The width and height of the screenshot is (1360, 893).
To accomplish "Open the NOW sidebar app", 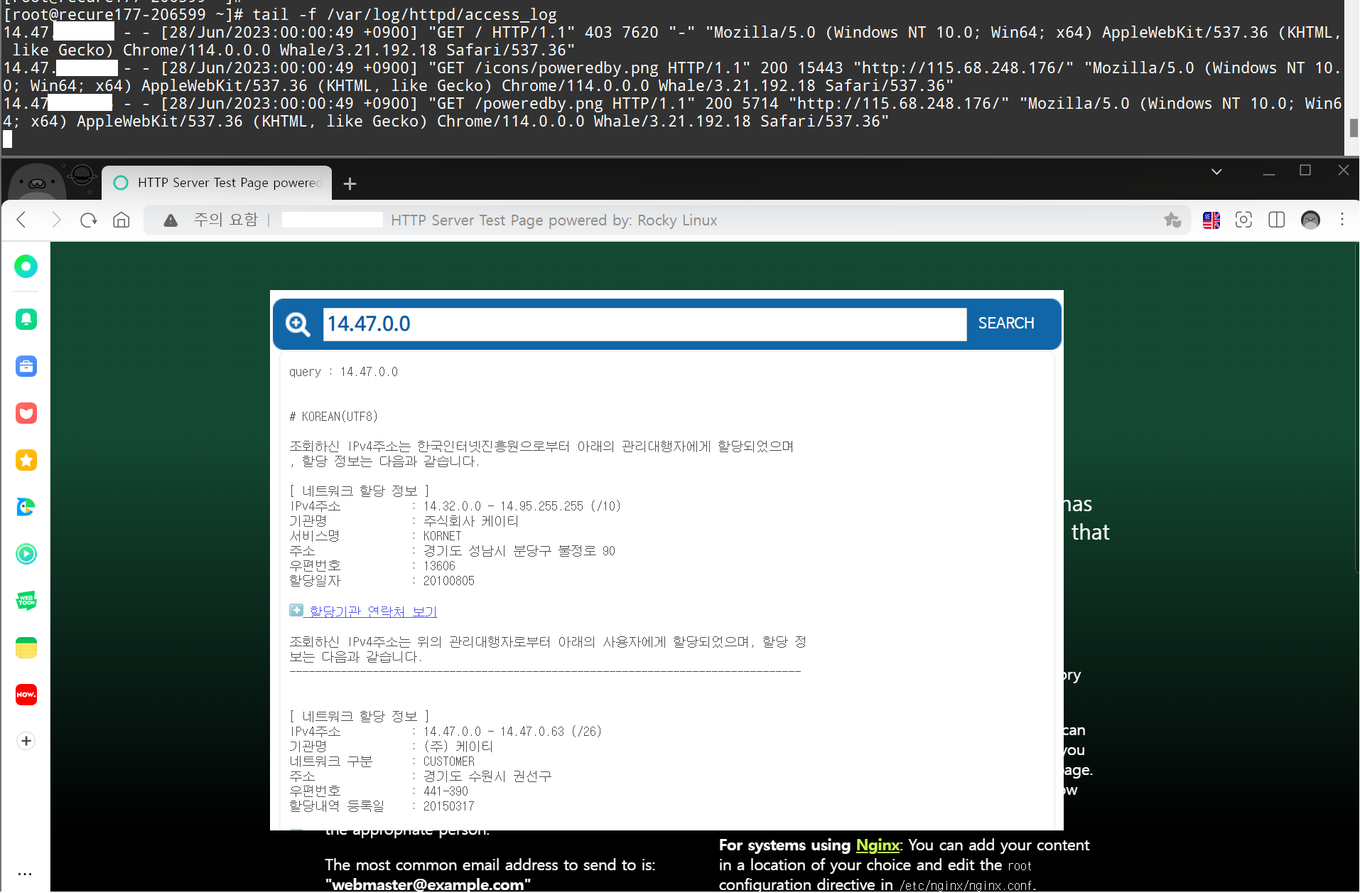I will click(x=26, y=695).
